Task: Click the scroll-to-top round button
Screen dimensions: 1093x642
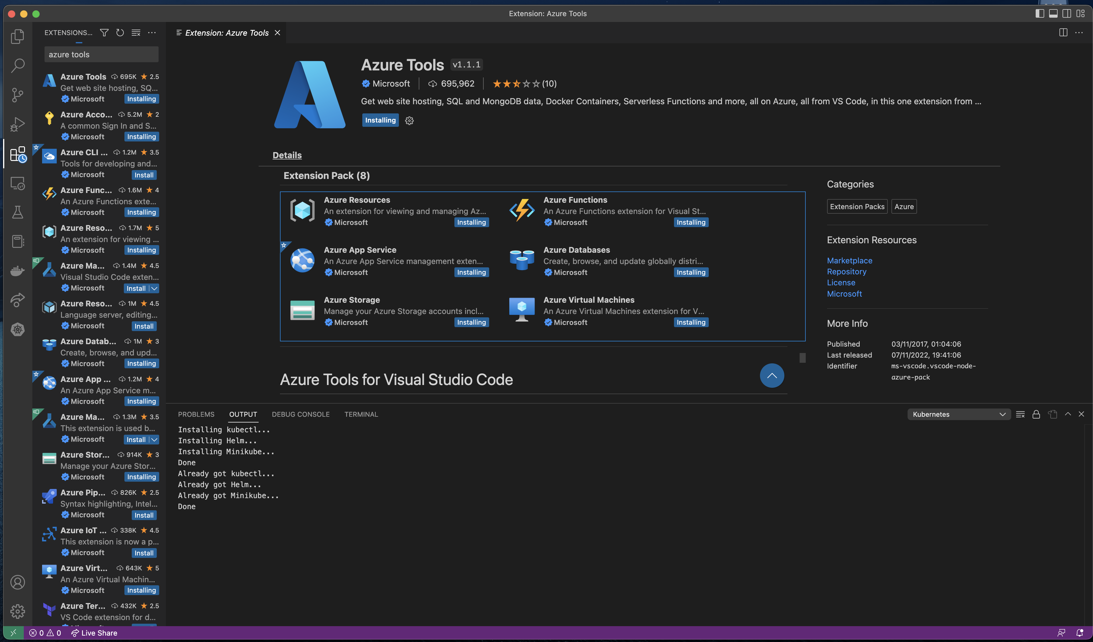Action: tap(772, 375)
